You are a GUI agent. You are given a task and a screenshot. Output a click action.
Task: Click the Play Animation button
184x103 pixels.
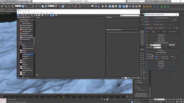(171, 100)
